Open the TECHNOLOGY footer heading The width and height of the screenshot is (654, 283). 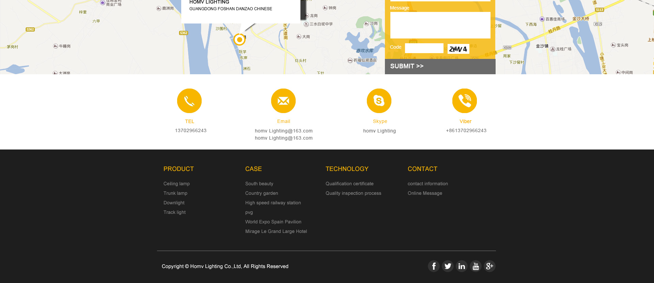click(x=347, y=169)
